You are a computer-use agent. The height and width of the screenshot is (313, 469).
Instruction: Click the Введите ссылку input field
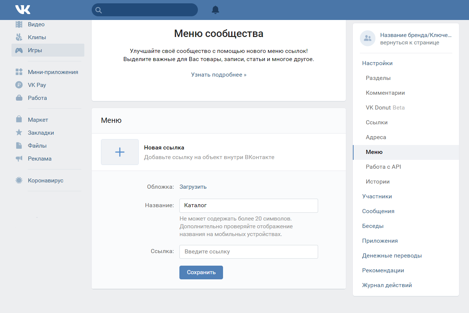click(249, 252)
